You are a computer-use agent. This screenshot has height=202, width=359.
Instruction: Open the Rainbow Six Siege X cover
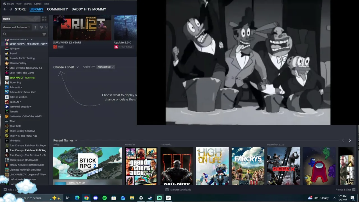pyautogui.click(x=284, y=166)
